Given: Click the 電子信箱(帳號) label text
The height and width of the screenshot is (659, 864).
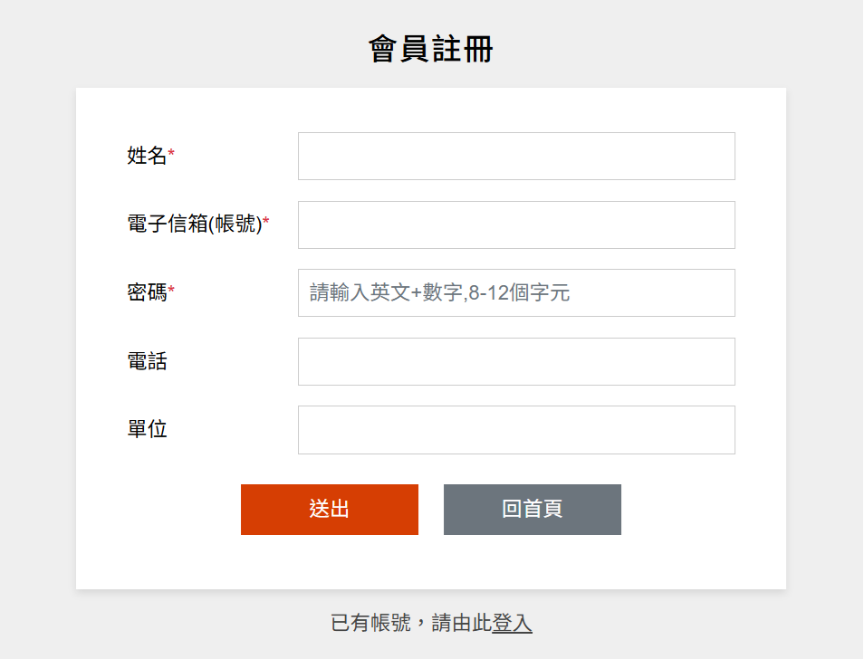Looking at the screenshot, I should [x=194, y=224].
